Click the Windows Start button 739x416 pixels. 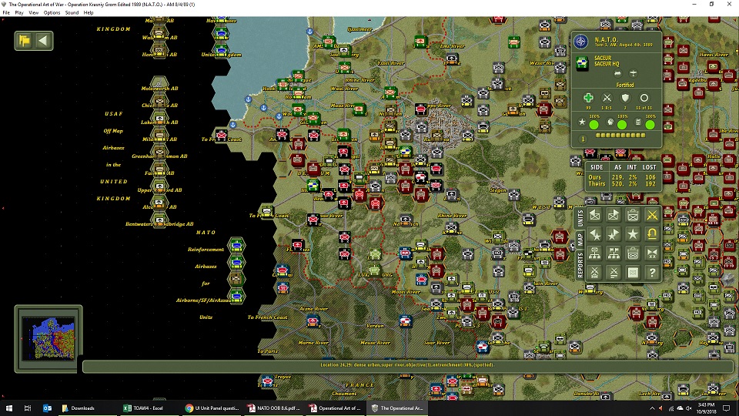[9, 408]
